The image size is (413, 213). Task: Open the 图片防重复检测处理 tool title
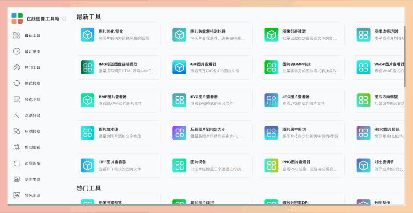click(x=208, y=32)
